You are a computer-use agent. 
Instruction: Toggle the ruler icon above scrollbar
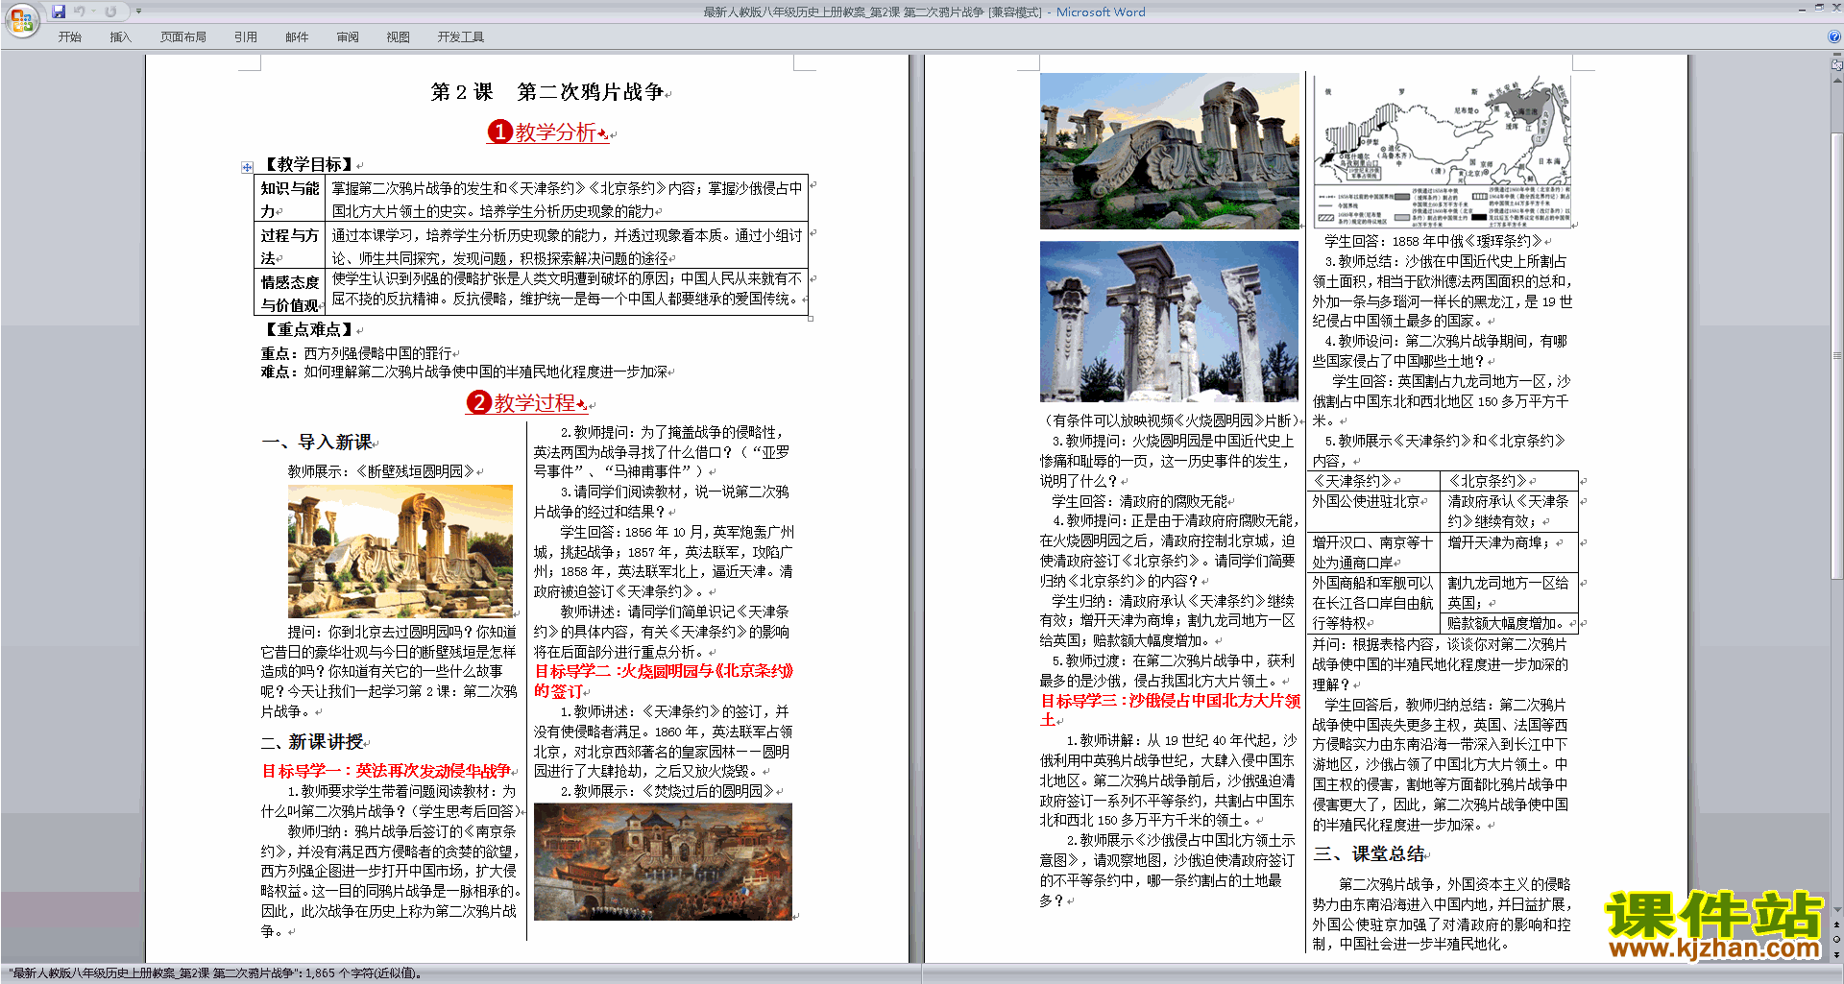[x=1837, y=64]
